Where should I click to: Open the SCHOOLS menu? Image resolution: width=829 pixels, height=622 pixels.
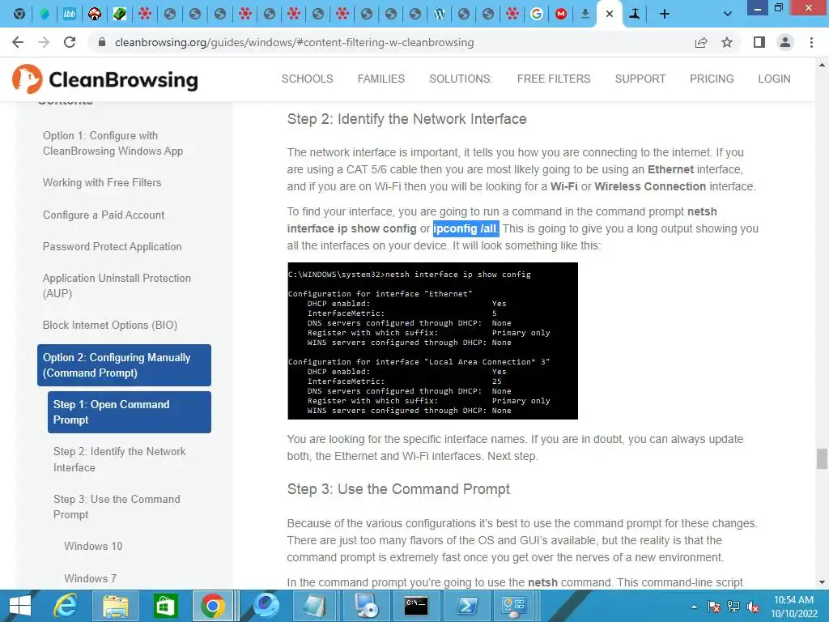pyautogui.click(x=307, y=79)
